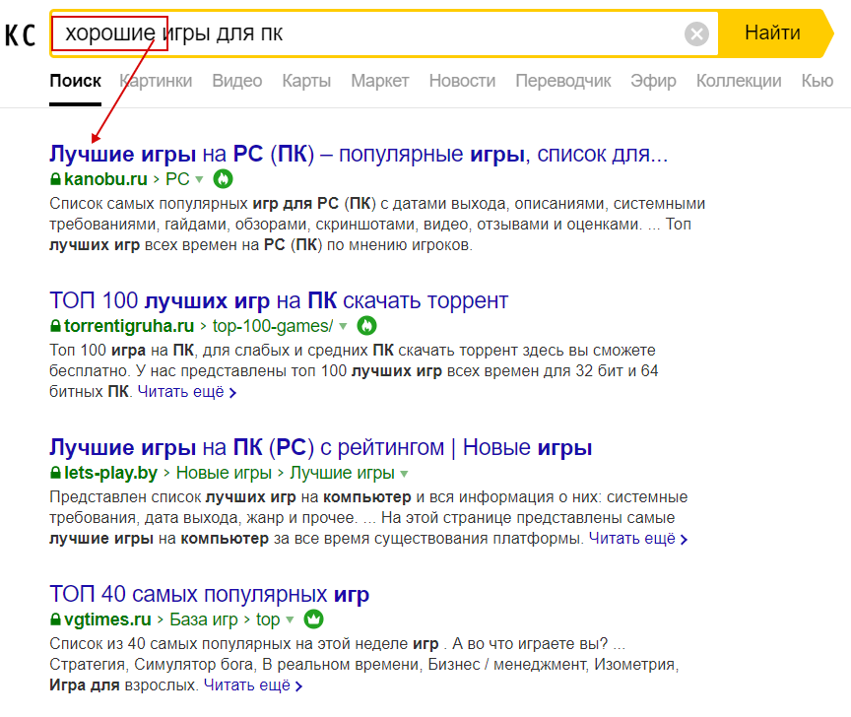
Task: Click the lets-play.by domain link
Action: (x=110, y=473)
